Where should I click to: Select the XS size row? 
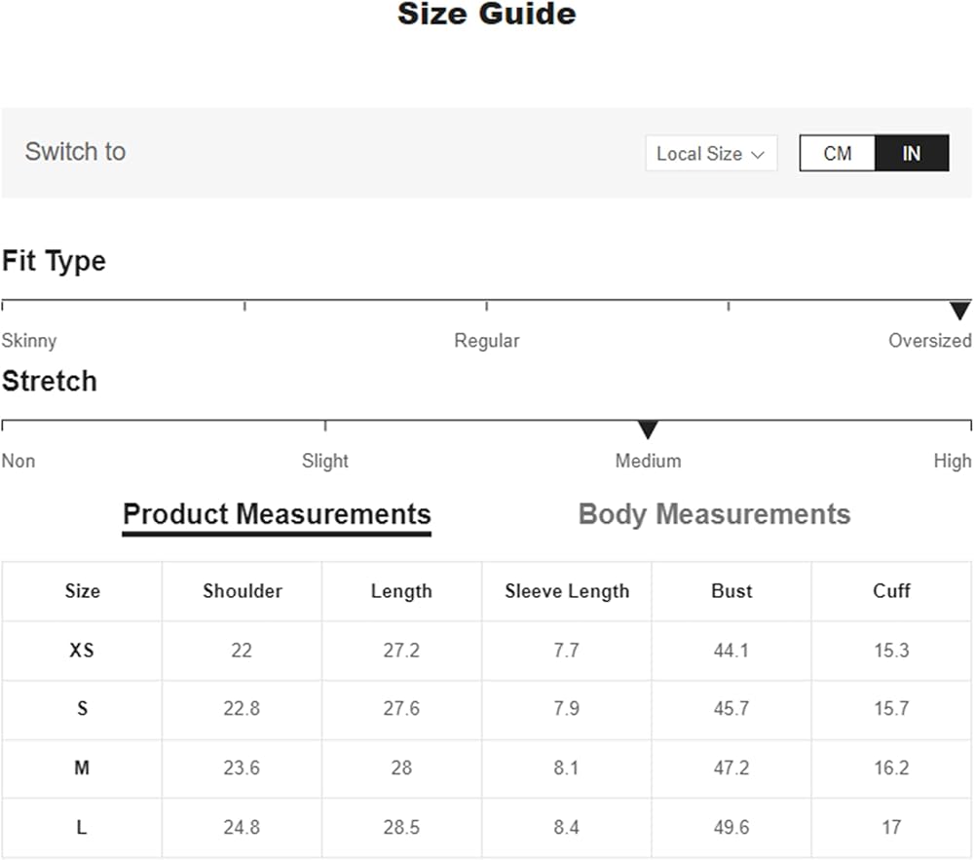click(x=82, y=650)
